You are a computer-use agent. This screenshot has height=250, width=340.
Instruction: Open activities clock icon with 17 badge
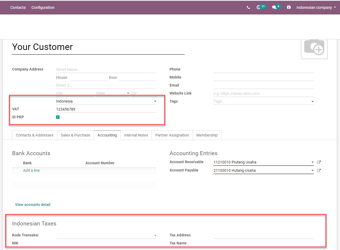point(258,7)
